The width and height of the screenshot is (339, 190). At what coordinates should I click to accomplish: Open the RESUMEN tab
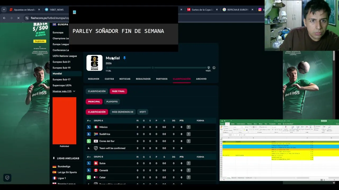(93, 79)
